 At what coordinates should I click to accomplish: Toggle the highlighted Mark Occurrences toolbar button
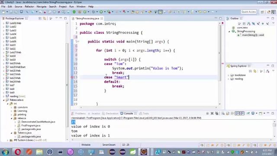click(x=160, y=12)
